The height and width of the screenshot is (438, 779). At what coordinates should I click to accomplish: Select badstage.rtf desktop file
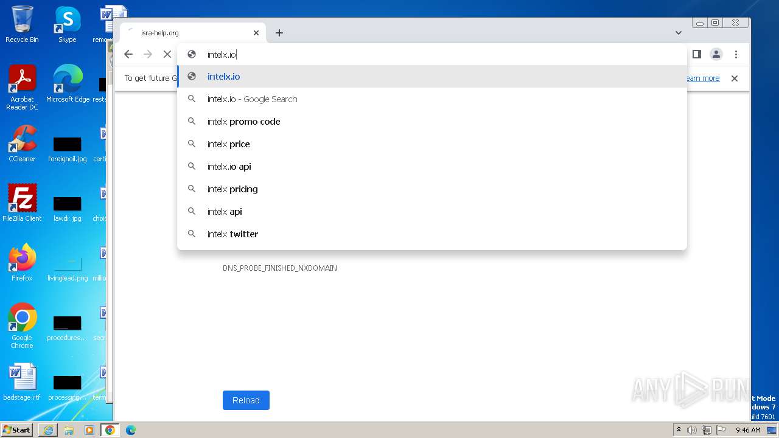coord(22,382)
